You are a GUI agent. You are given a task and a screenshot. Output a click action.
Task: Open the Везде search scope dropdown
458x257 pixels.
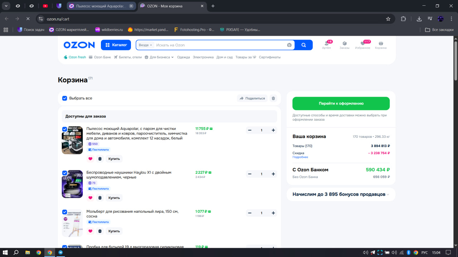point(145,45)
